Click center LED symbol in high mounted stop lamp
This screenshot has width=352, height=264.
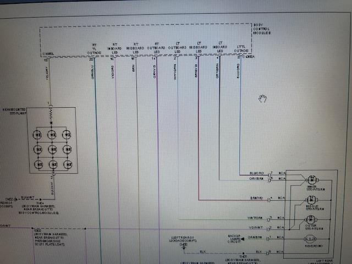tap(53, 149)
